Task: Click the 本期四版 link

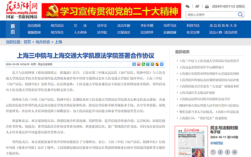Action: pos(216,143)
